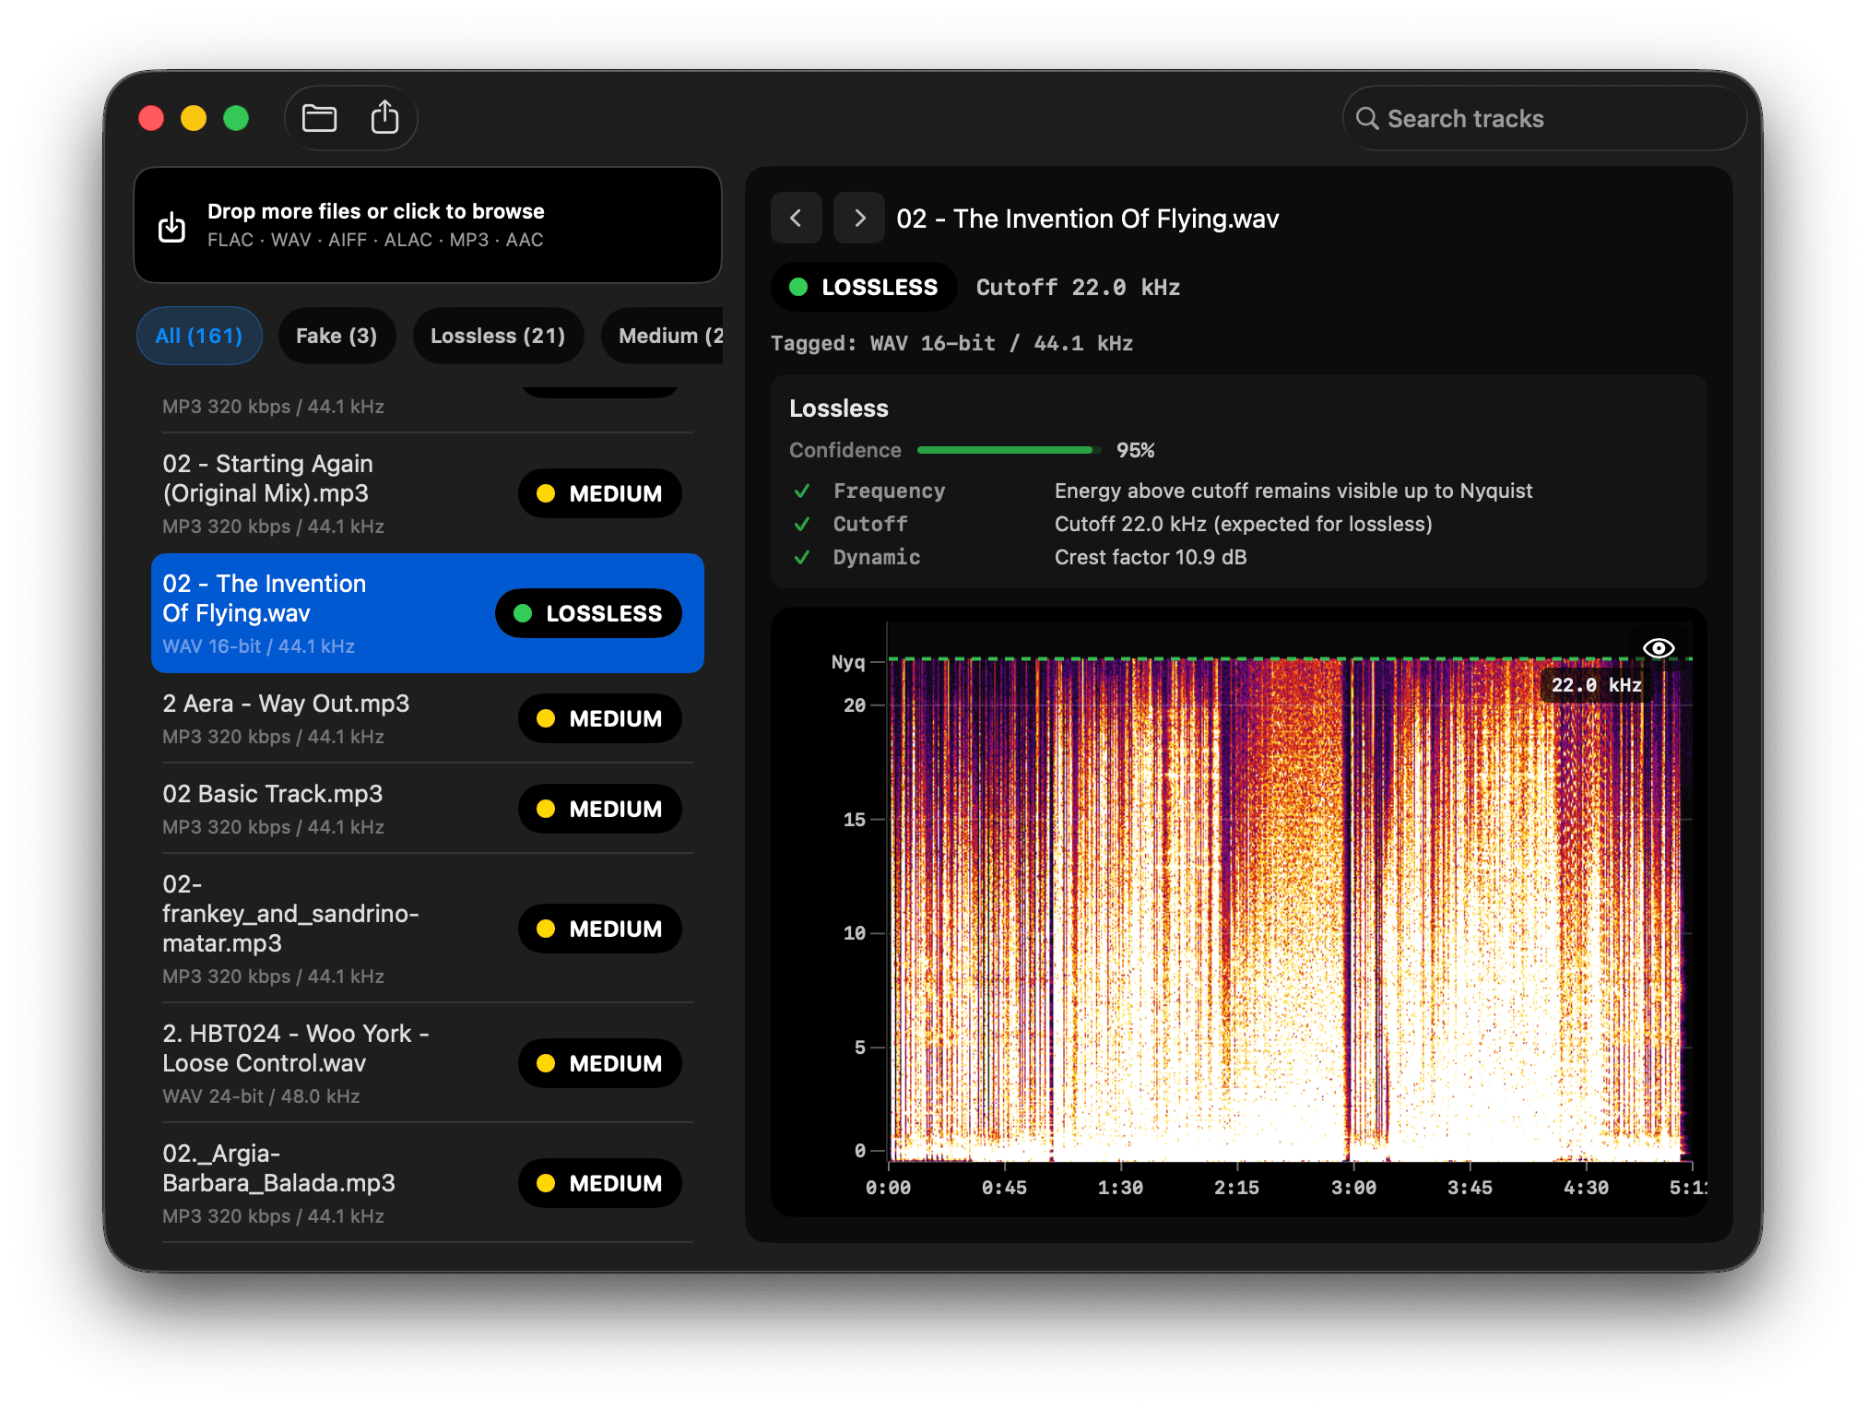Click the green Cutoff checkmark
Image resolution: width=1866 pixels, height=1409 pixels.
tap(802, 525)
